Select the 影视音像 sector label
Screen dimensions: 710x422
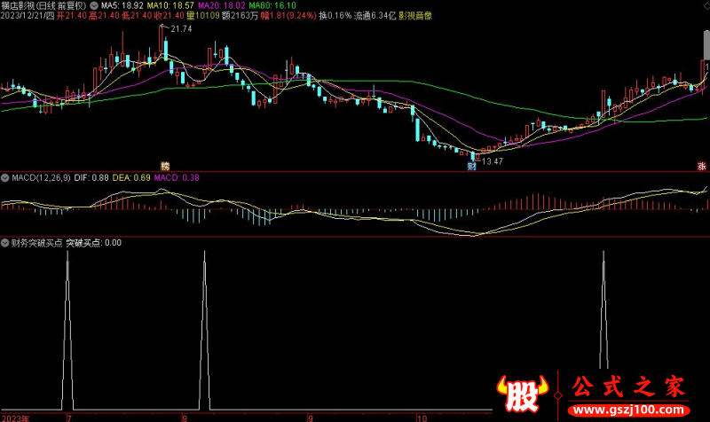(x=415, y=15)
